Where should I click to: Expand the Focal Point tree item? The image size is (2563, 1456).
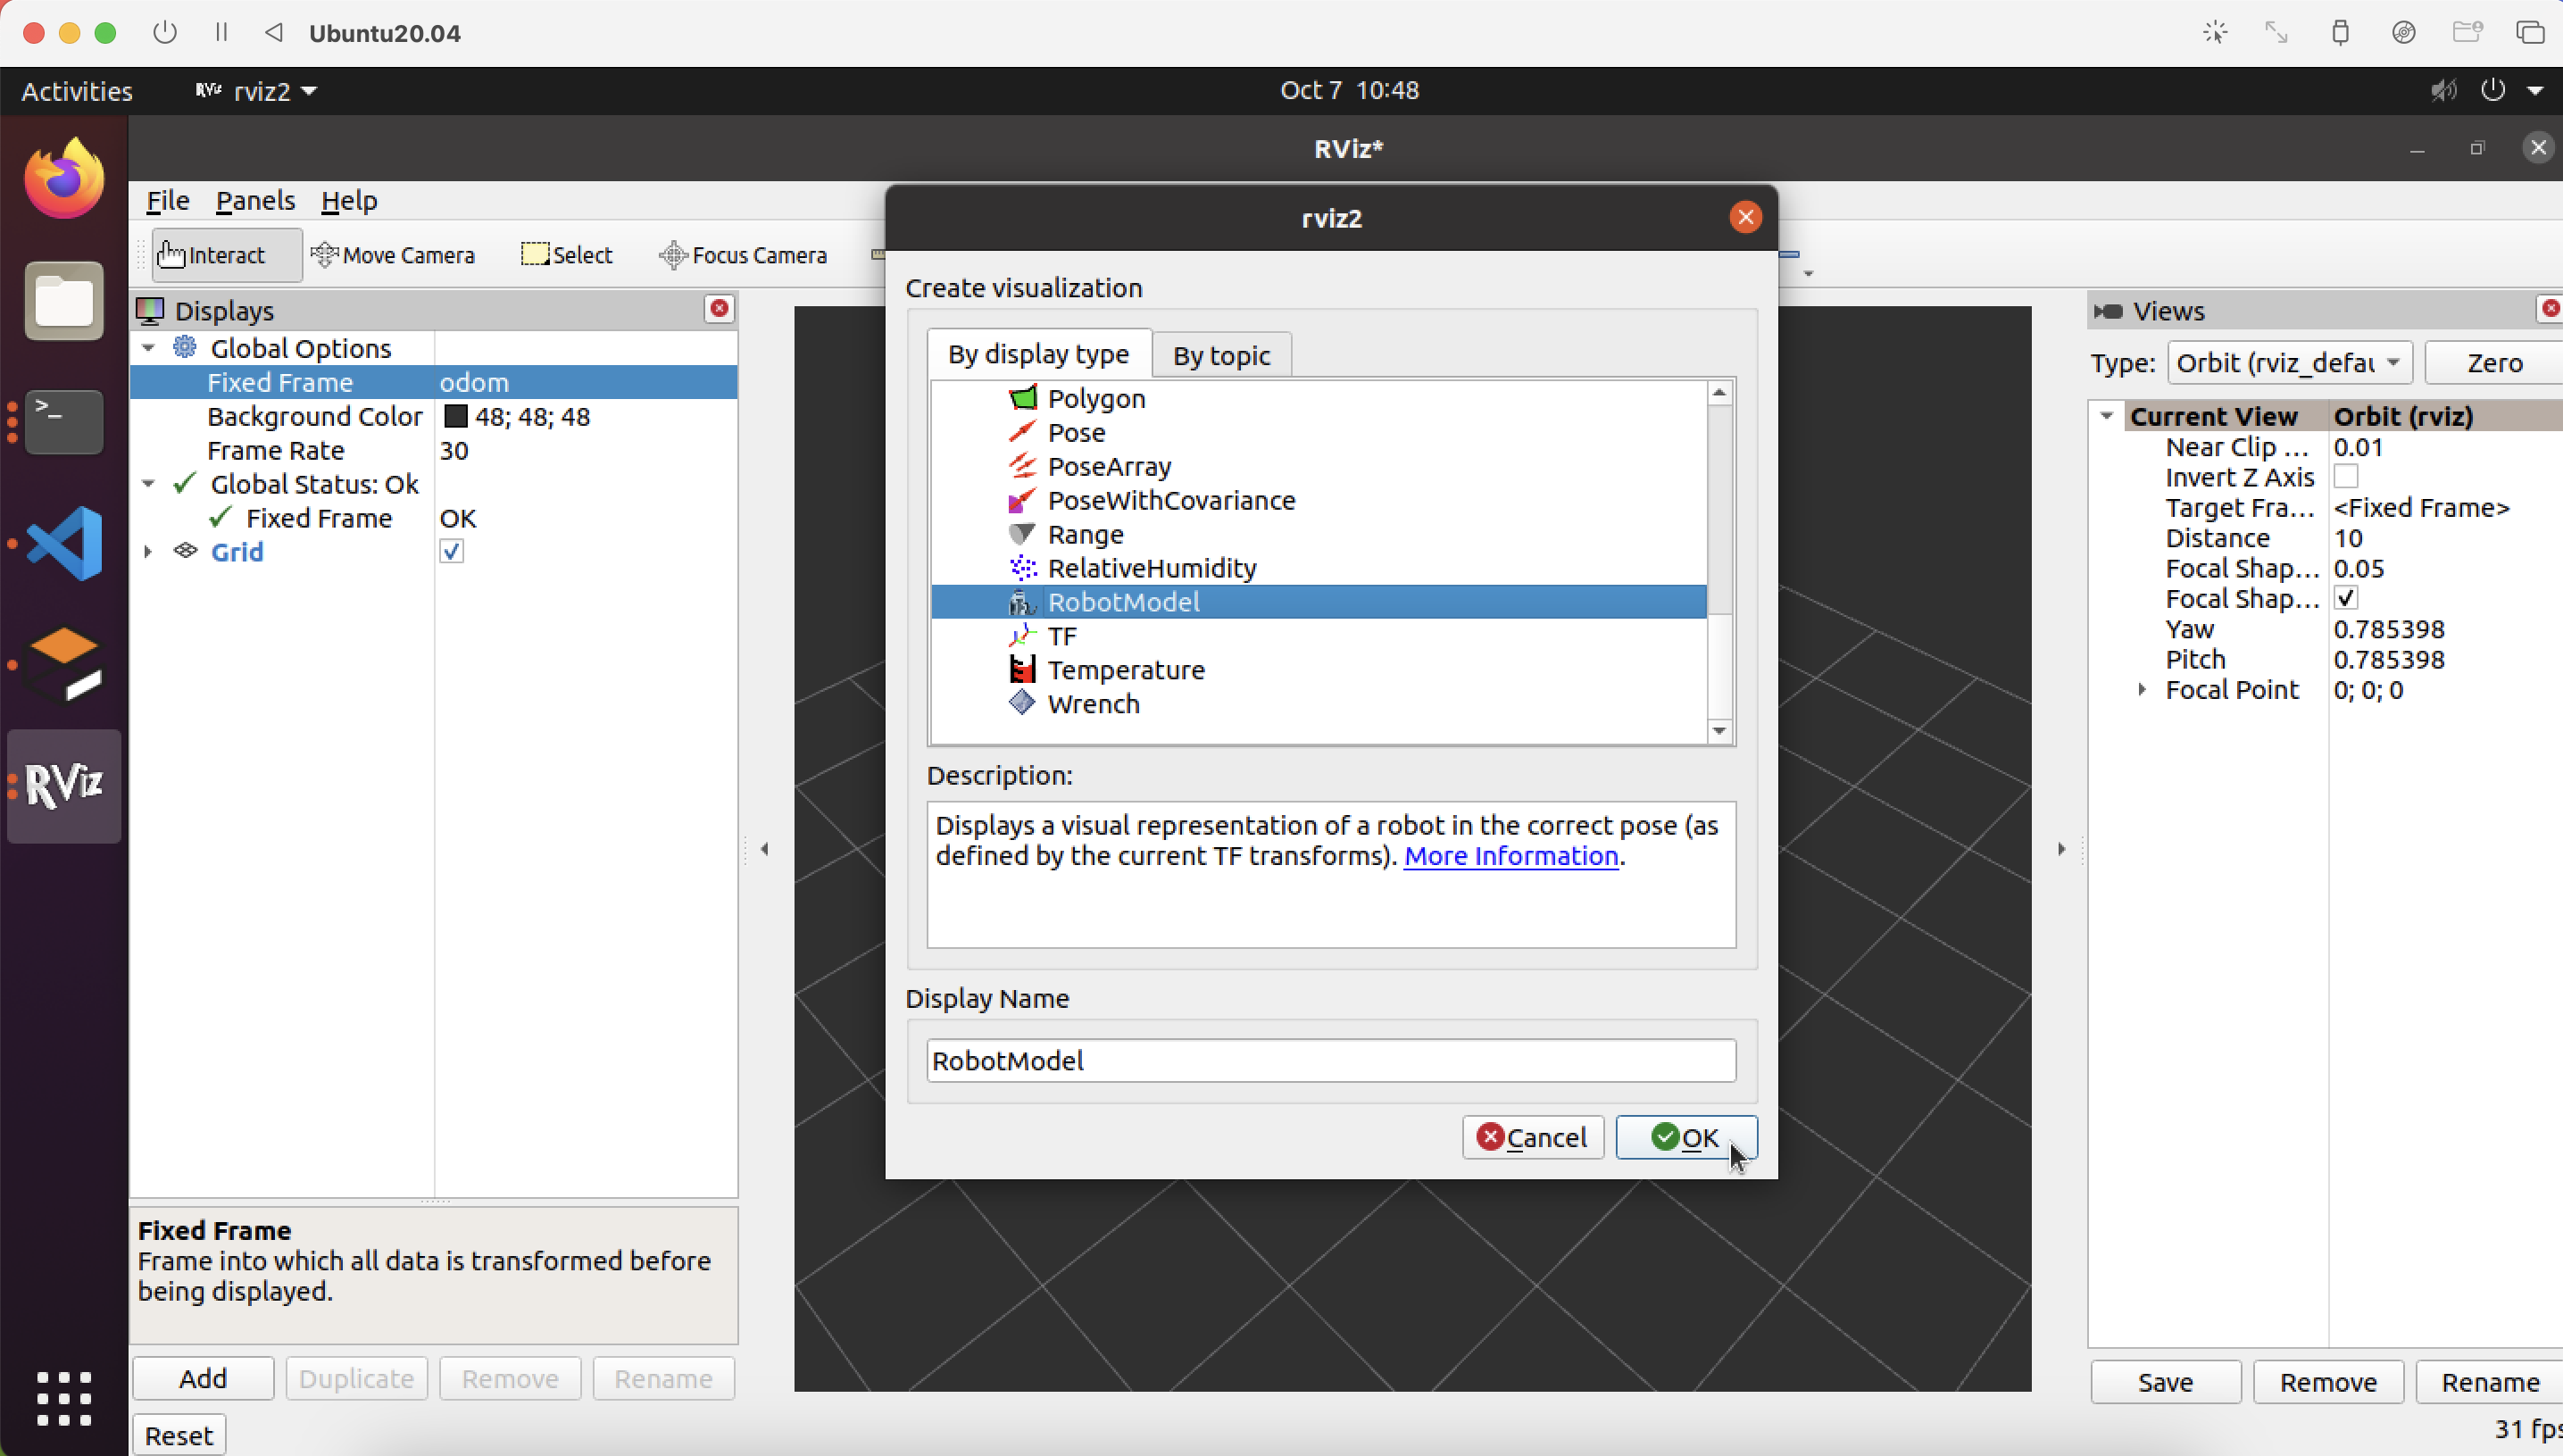click(x=2141, y=690)
